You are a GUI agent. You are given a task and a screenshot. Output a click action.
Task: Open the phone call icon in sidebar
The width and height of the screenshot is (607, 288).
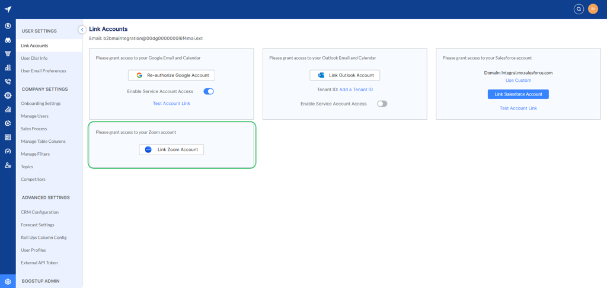[8, 82]
